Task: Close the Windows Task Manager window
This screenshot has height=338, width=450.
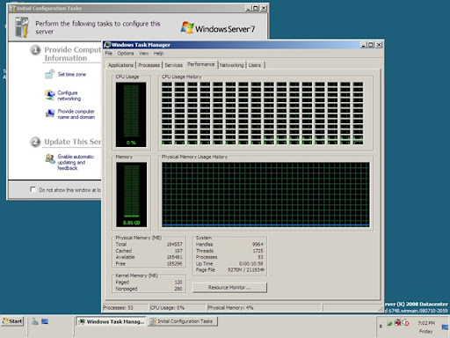Action: (379, 45)
